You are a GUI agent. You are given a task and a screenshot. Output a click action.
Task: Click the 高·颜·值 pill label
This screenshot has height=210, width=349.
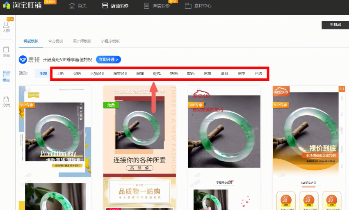[139, 168]
